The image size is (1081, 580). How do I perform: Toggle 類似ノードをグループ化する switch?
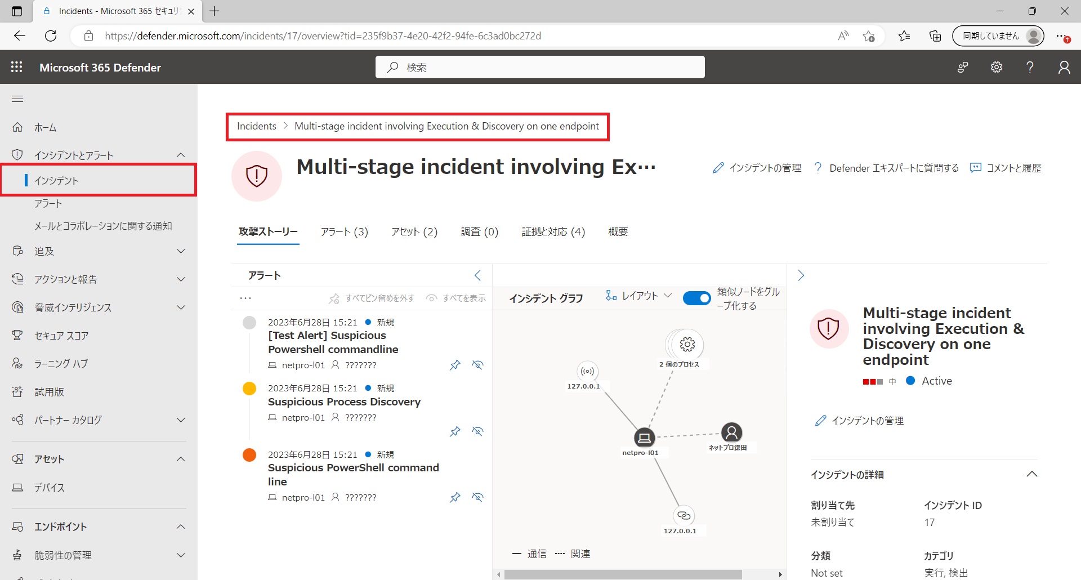(x=696, y=298)
